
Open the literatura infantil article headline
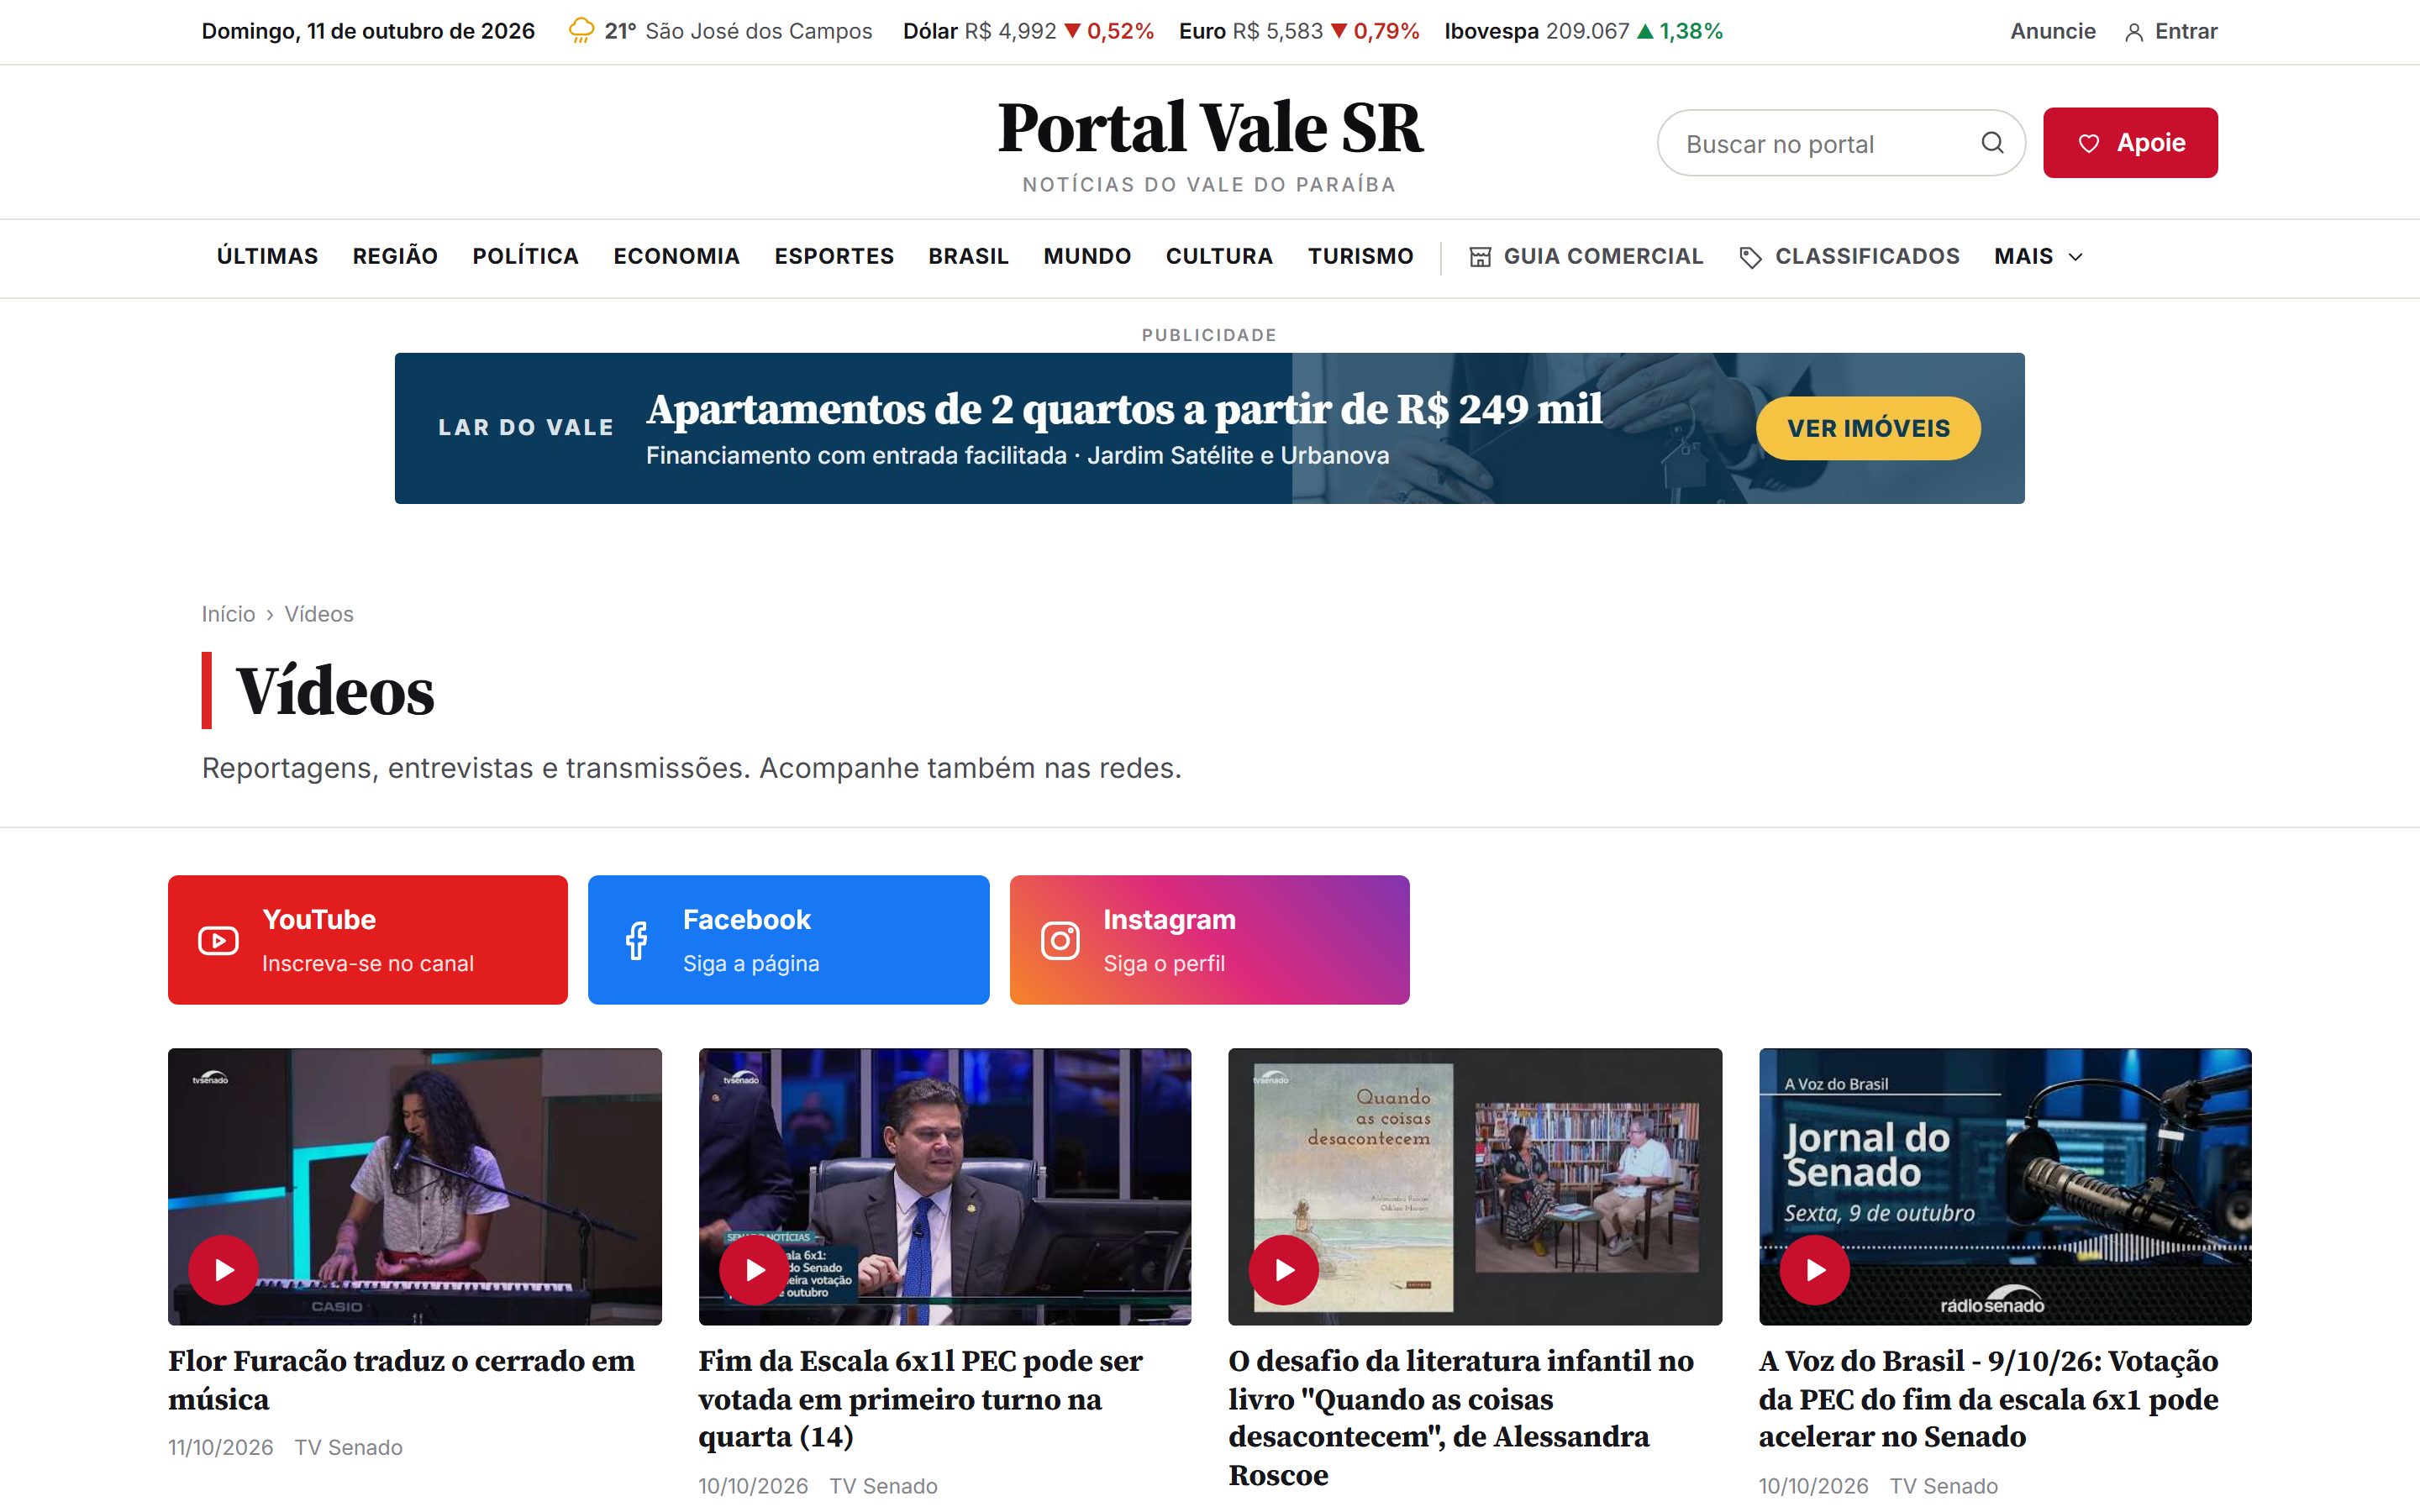click(x=1461, y=1418)
